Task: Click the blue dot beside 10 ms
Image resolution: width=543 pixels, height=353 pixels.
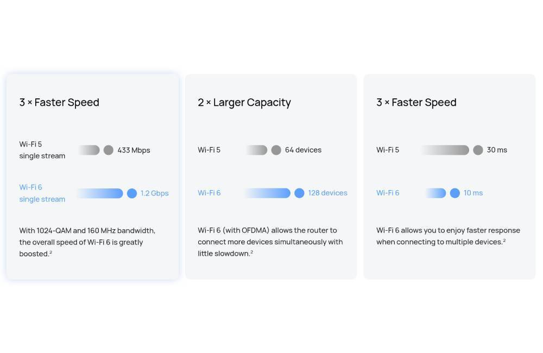Action: pyautogui.click(x=454, y=193)
